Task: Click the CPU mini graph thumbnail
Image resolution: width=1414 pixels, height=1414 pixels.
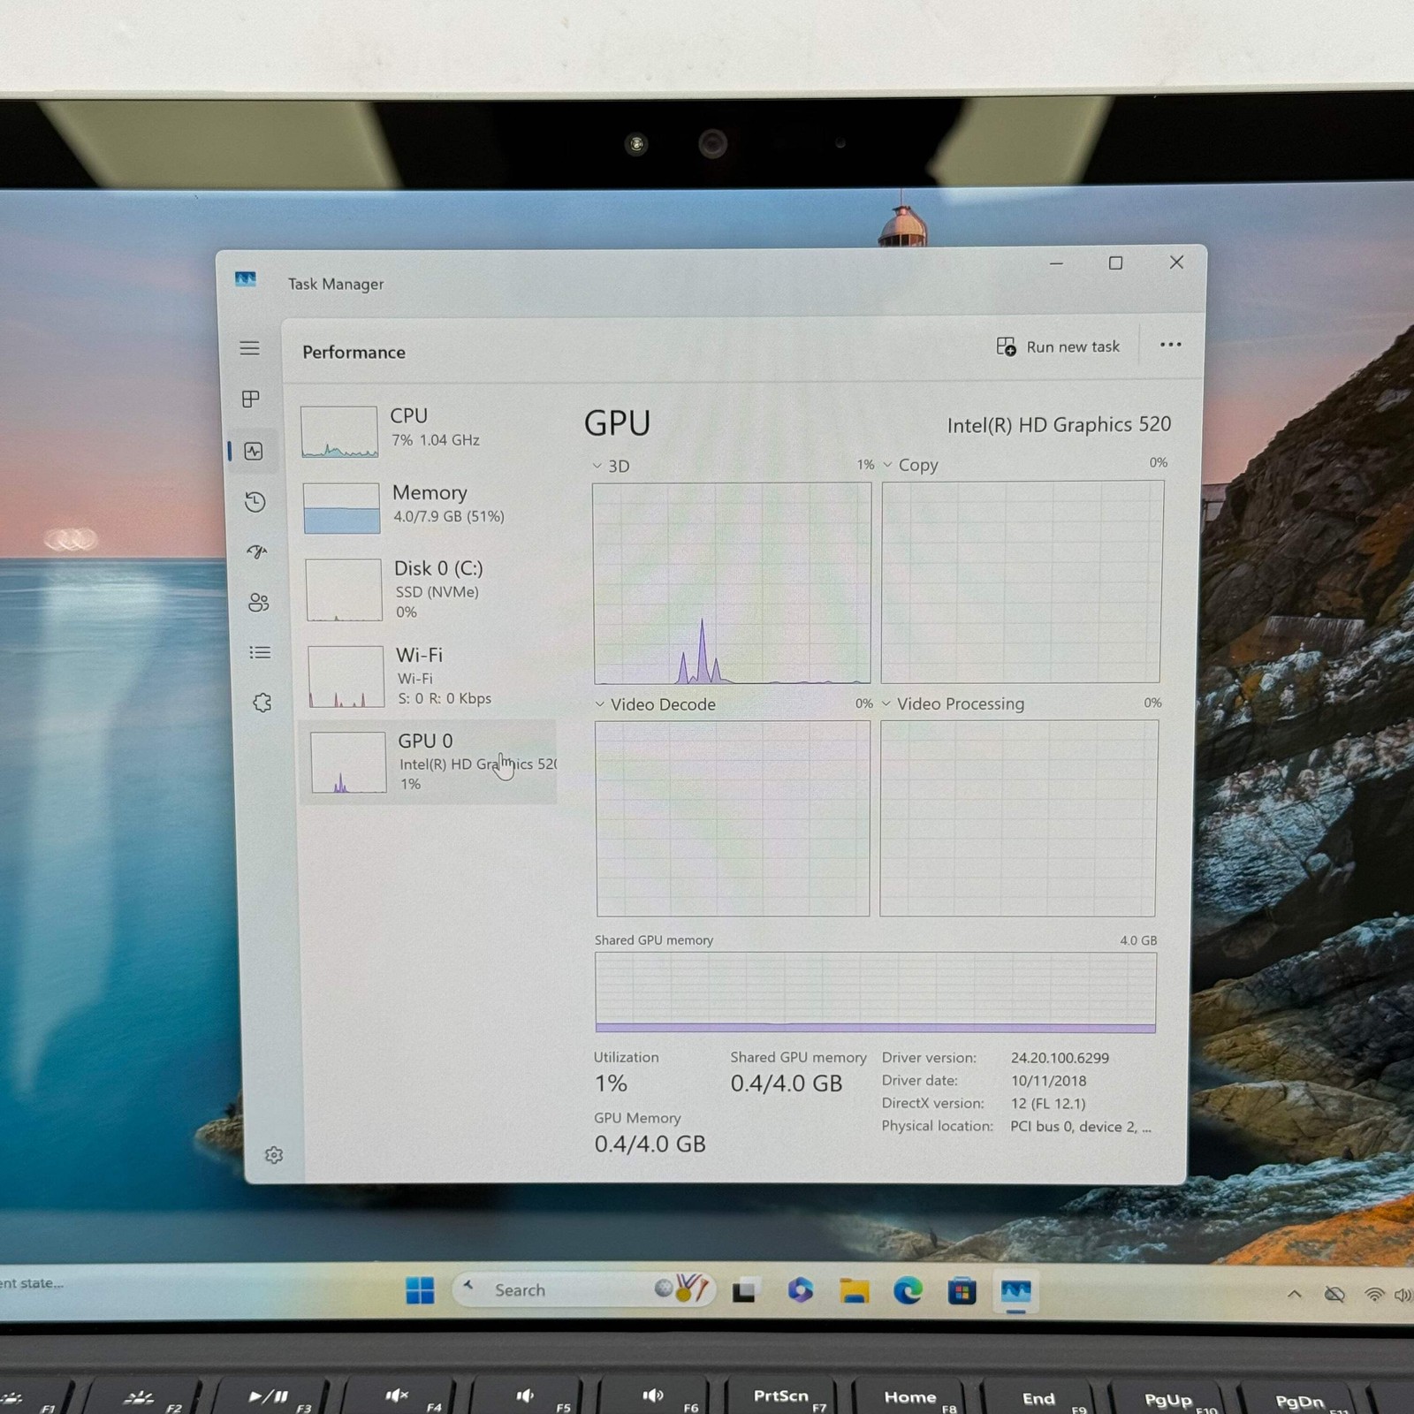Action: coord(339,432)
